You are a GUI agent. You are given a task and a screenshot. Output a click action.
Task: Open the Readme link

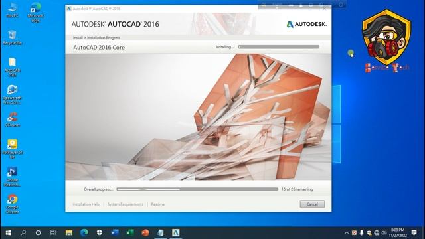click(158, 204)
